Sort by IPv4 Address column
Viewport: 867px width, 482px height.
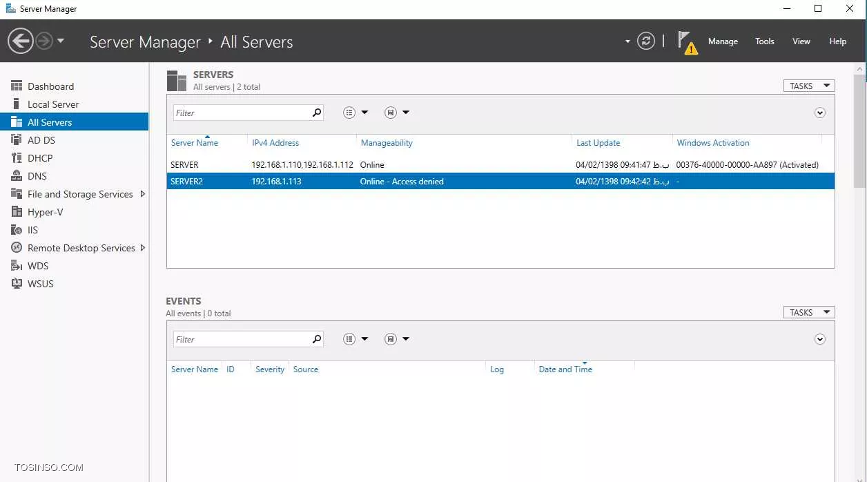pyautogui.click(x=275, y=143)
